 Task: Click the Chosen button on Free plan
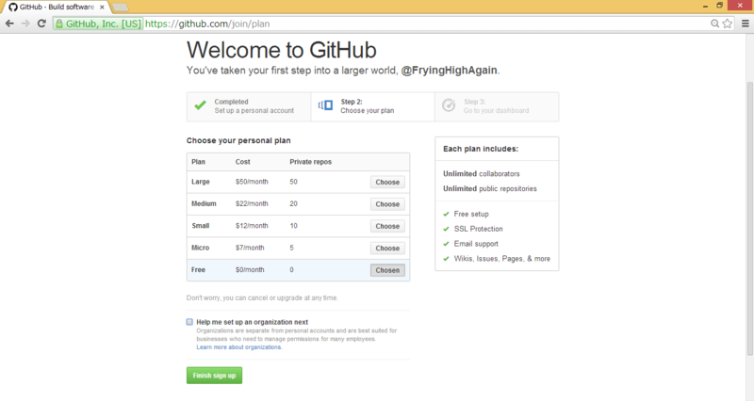coord(387,270)
